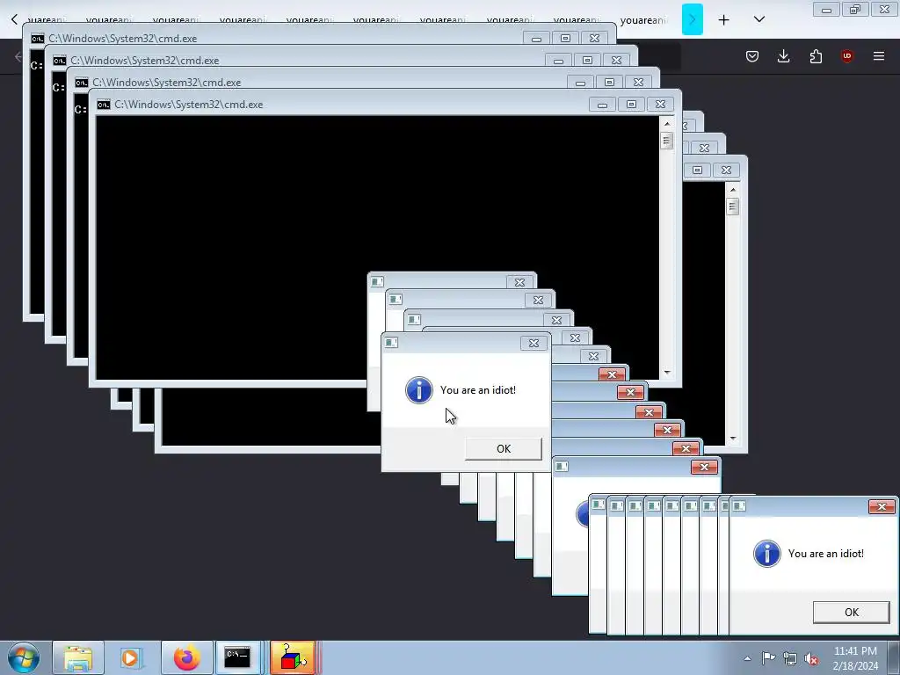Click OK in the center idiot dialog

coord(504,449)
